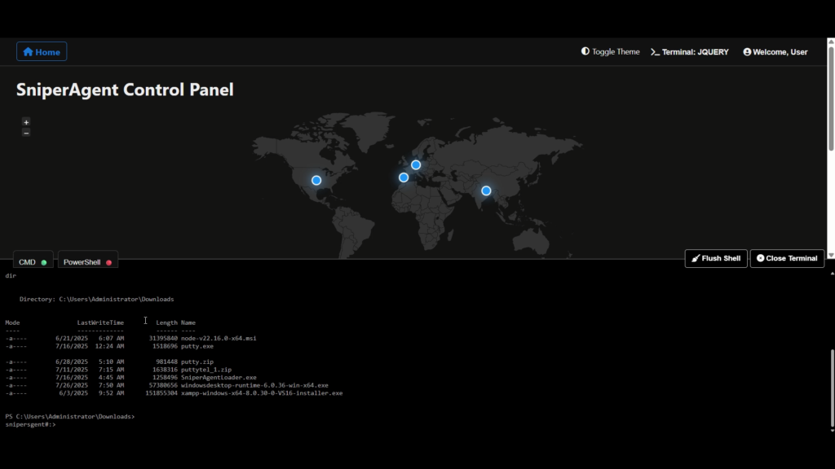Select the map marker over United States
The height and width of the screenshot is (469, 835).
(x=316, y=180)
